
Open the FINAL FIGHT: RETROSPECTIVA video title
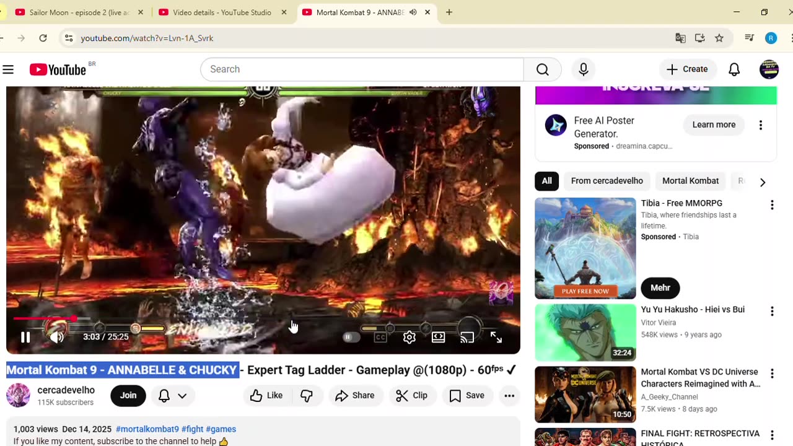pyautogui.click(x=701, y=439)
